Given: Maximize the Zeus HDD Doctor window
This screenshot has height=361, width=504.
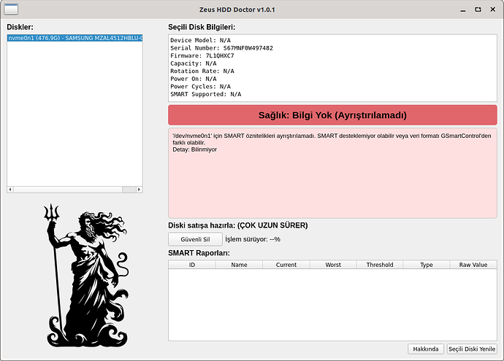Looking at the screenshot, I should coord(477,10).
